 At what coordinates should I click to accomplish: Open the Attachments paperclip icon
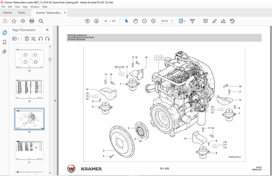[x=4, y=51]
